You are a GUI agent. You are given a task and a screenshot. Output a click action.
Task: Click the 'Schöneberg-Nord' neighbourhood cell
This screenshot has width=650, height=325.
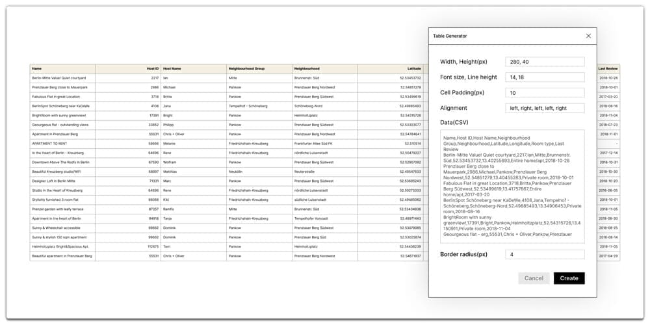(x=324, y=106)
